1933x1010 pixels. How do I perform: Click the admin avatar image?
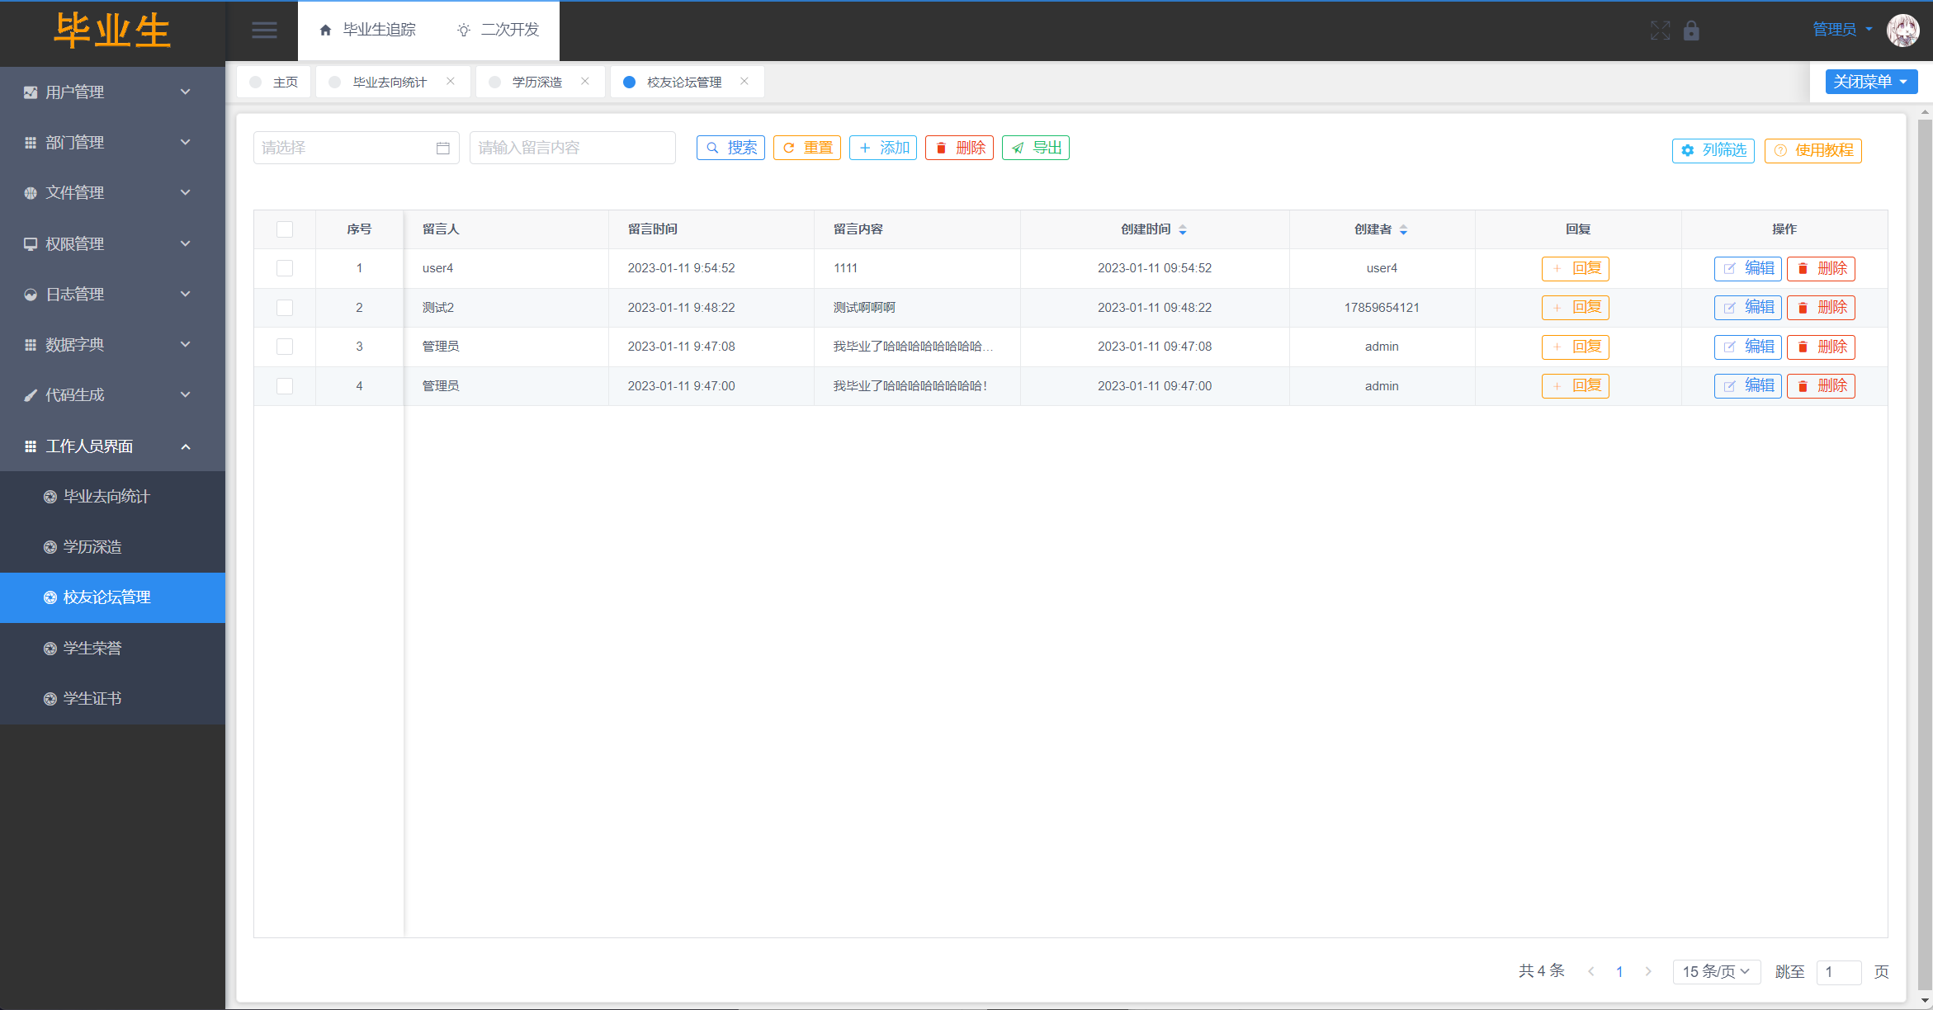(x=1902, y=31)
